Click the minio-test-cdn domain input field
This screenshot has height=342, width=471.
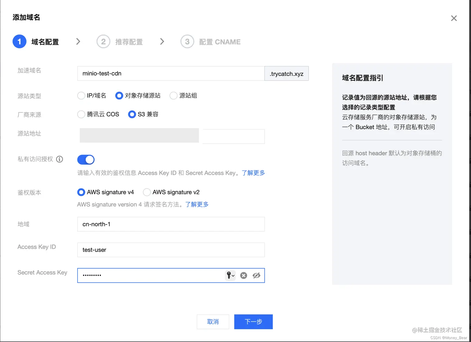pyautogui.click(x=171, y=73)
